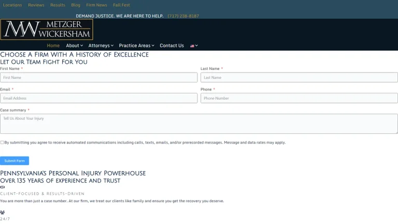Call the (717) 238-8187 phone number link
Image resolution: width=398 pixels, height=224 pixels.
183,16
